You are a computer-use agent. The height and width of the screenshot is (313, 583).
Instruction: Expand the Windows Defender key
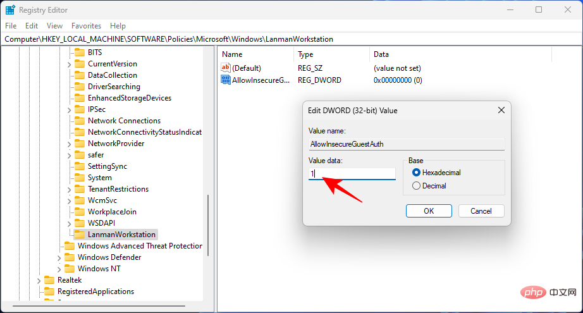tap(59, 257)
